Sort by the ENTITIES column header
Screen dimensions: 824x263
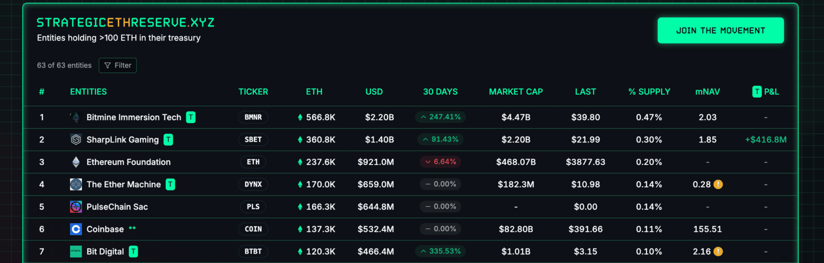89,92
